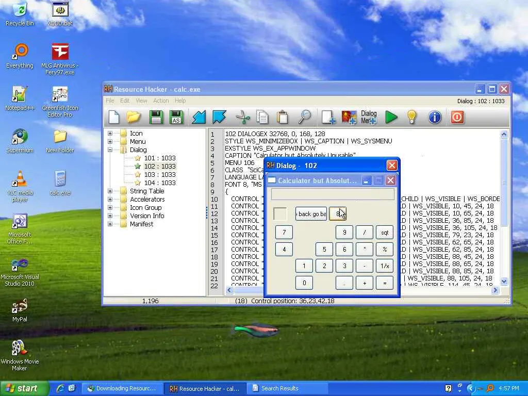528x396 pixels.
Task: Click the script editor's scroll right arrow
Action: (495, 290)
